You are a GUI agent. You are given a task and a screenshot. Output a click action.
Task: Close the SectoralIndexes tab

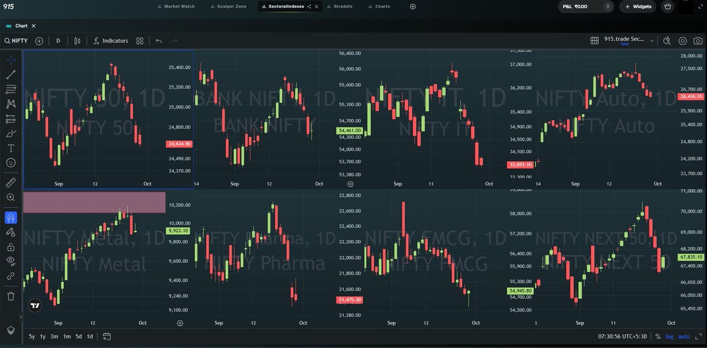coord(318,6)
